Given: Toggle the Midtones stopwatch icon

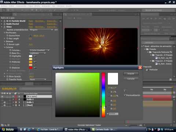Looking at the screenshot, I should (x=10, y=62).
